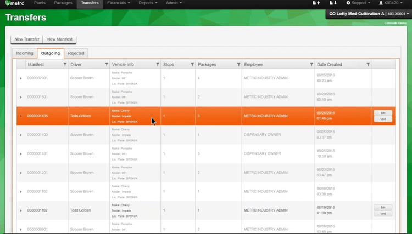Sort by the Driver column header
This screenshot has height=234, width=412.
pos(76,65)
